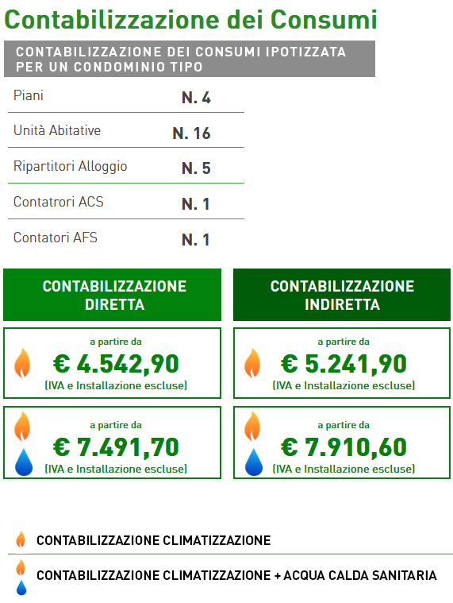
Task: Select the Unità Abitative N. 16 row
Action: (126, 130)
